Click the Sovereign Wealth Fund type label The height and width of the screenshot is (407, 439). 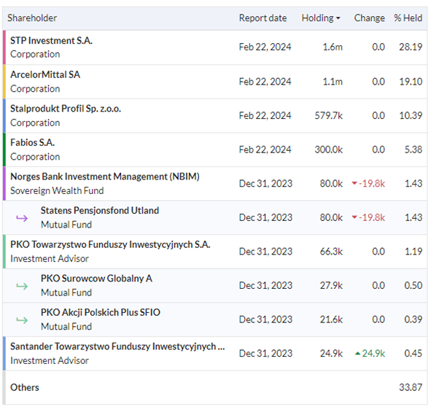[57, 191]
